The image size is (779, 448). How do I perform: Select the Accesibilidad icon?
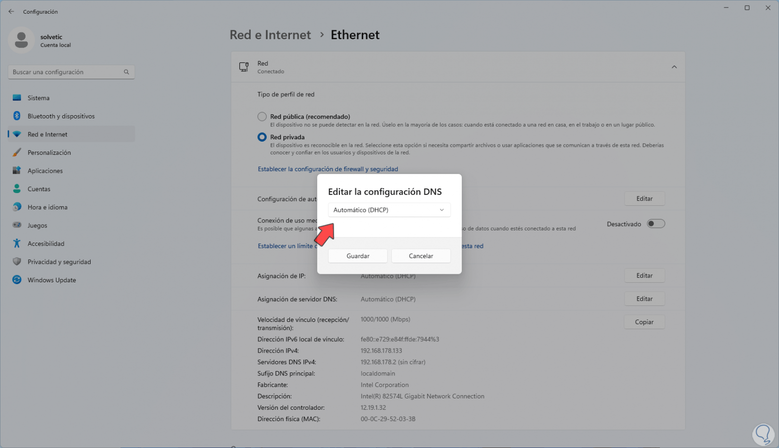pos(17,243)
